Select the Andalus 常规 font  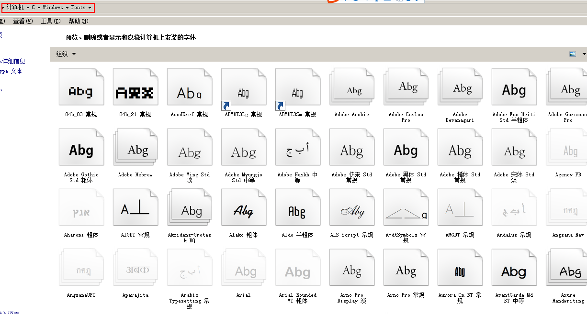[514, 207]
